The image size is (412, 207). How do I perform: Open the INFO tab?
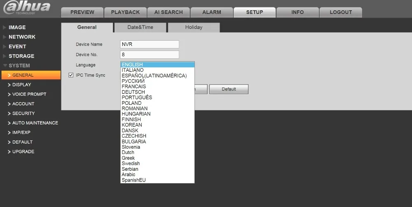(297, 12)
